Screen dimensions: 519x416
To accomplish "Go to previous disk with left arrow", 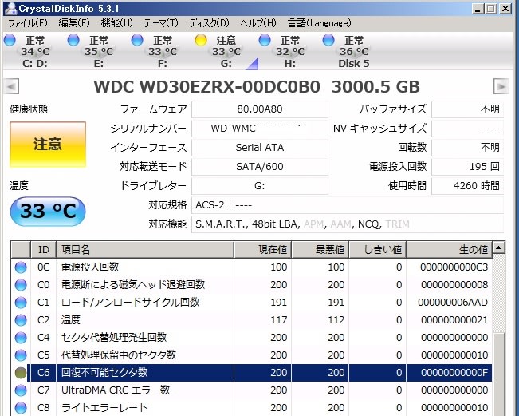I will point(12,87).
